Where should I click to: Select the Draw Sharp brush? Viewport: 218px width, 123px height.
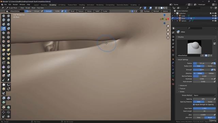[x=9, y=16]
